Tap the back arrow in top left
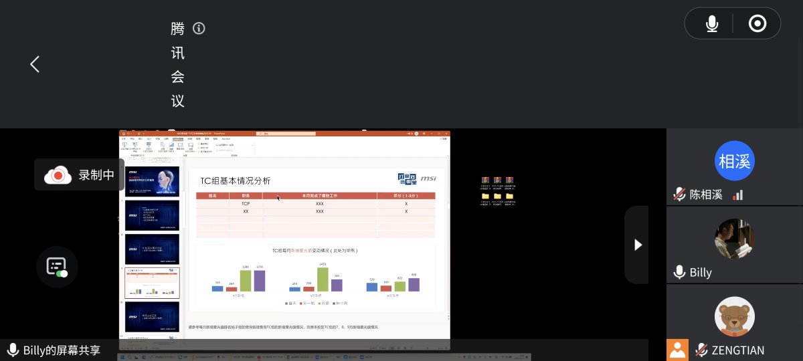 35,64
